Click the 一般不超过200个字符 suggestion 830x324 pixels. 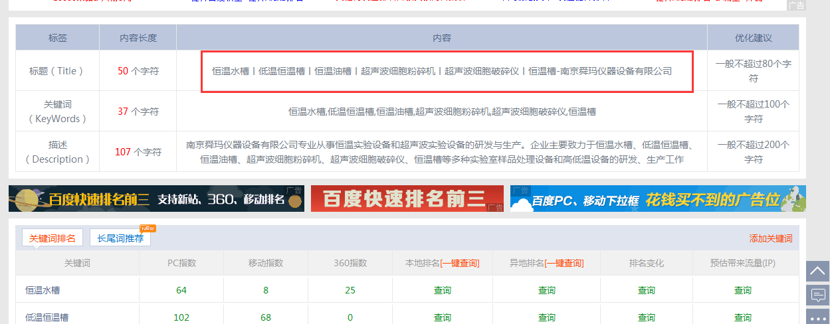pyautogui.click(x=754, y=152)
